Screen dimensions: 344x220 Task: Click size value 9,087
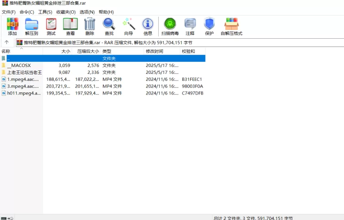[x=64, y=72]
